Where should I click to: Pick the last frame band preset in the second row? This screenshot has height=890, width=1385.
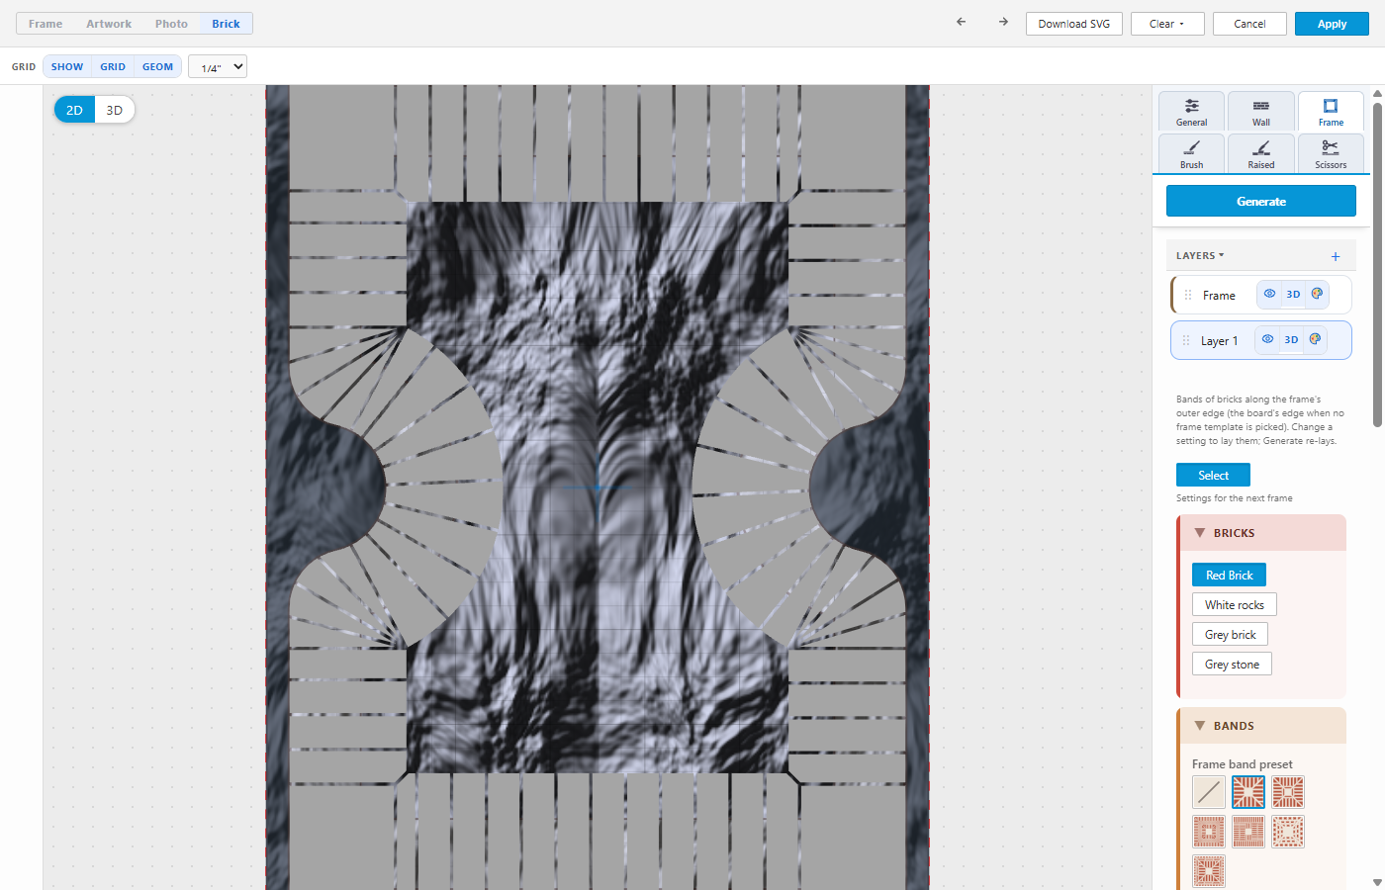click(x=1288, y=832)
